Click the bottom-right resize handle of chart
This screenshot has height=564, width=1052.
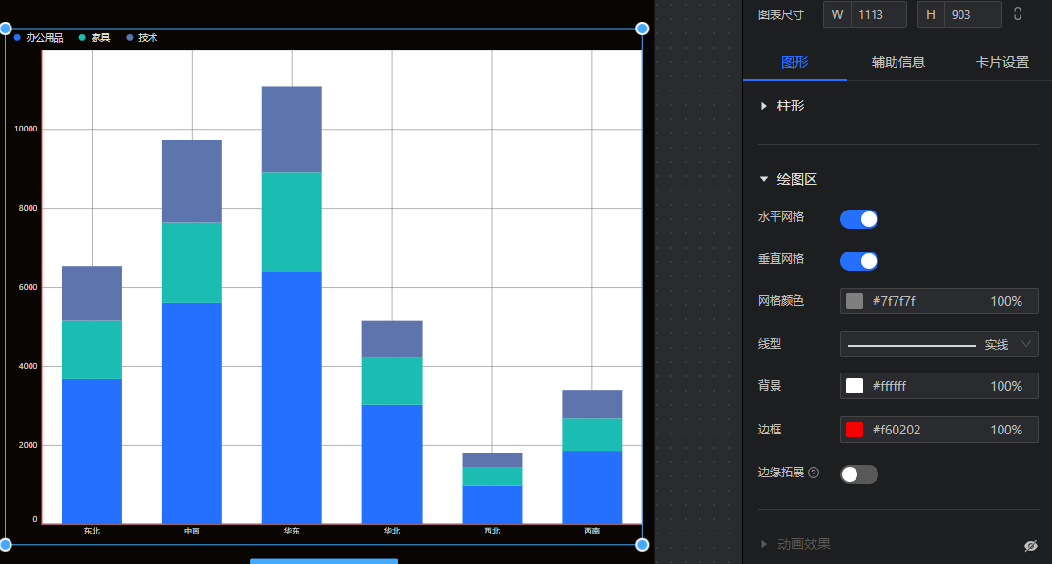642,545
